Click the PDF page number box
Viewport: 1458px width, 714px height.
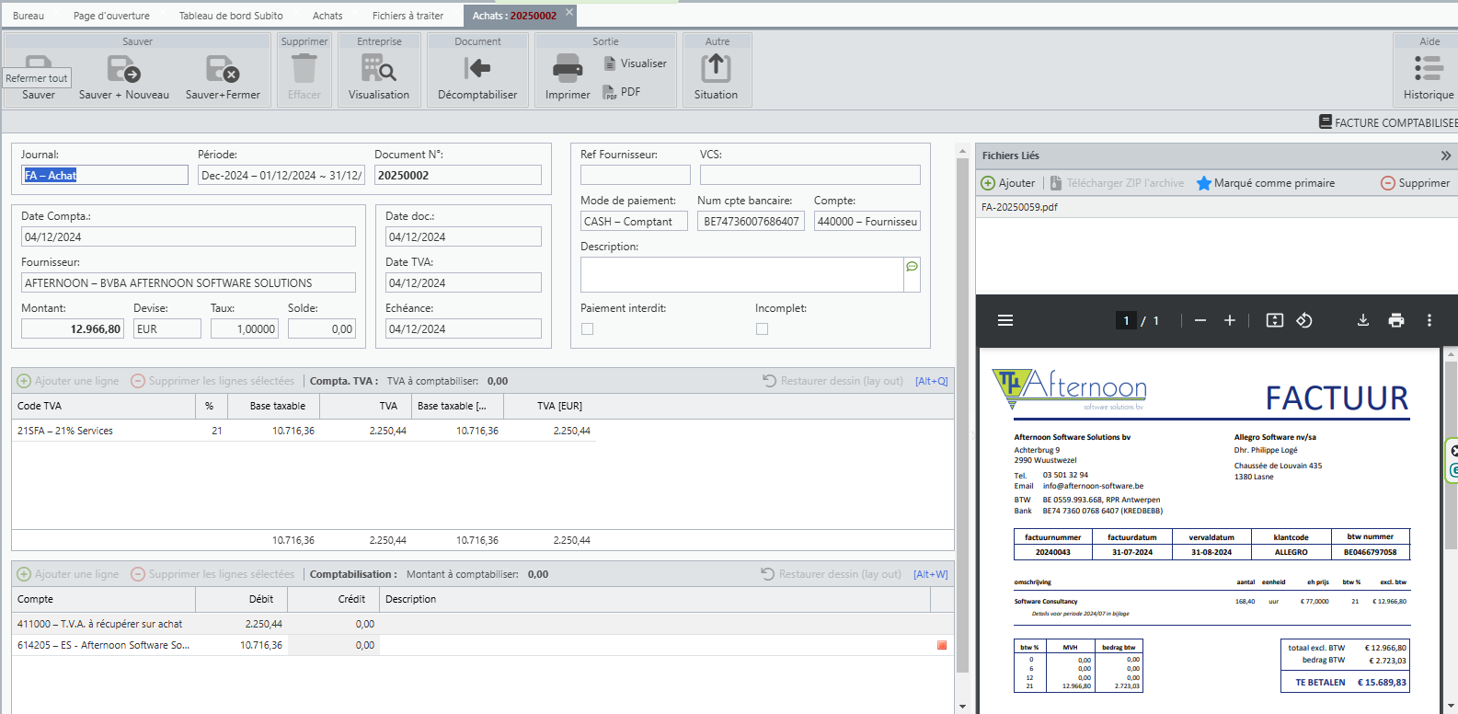pos(1126,320)
